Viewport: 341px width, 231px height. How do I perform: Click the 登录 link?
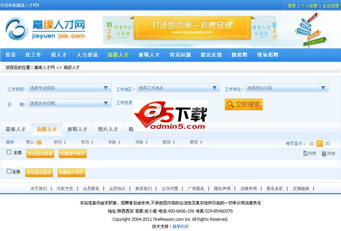(291, 5)
